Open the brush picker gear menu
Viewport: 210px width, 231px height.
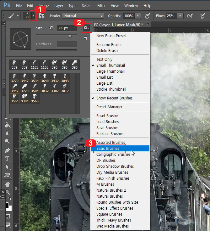point(86,28)
